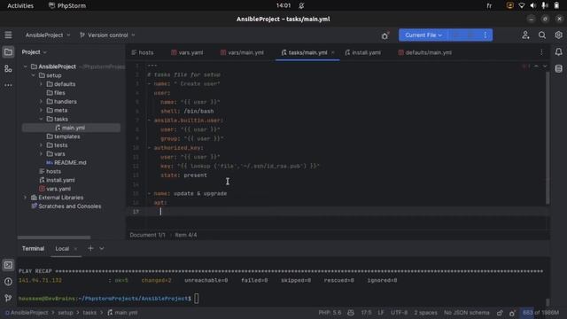567x319 pixels.
Task: Show more tool windows ellipsis
Action: (x=8, y=85)
